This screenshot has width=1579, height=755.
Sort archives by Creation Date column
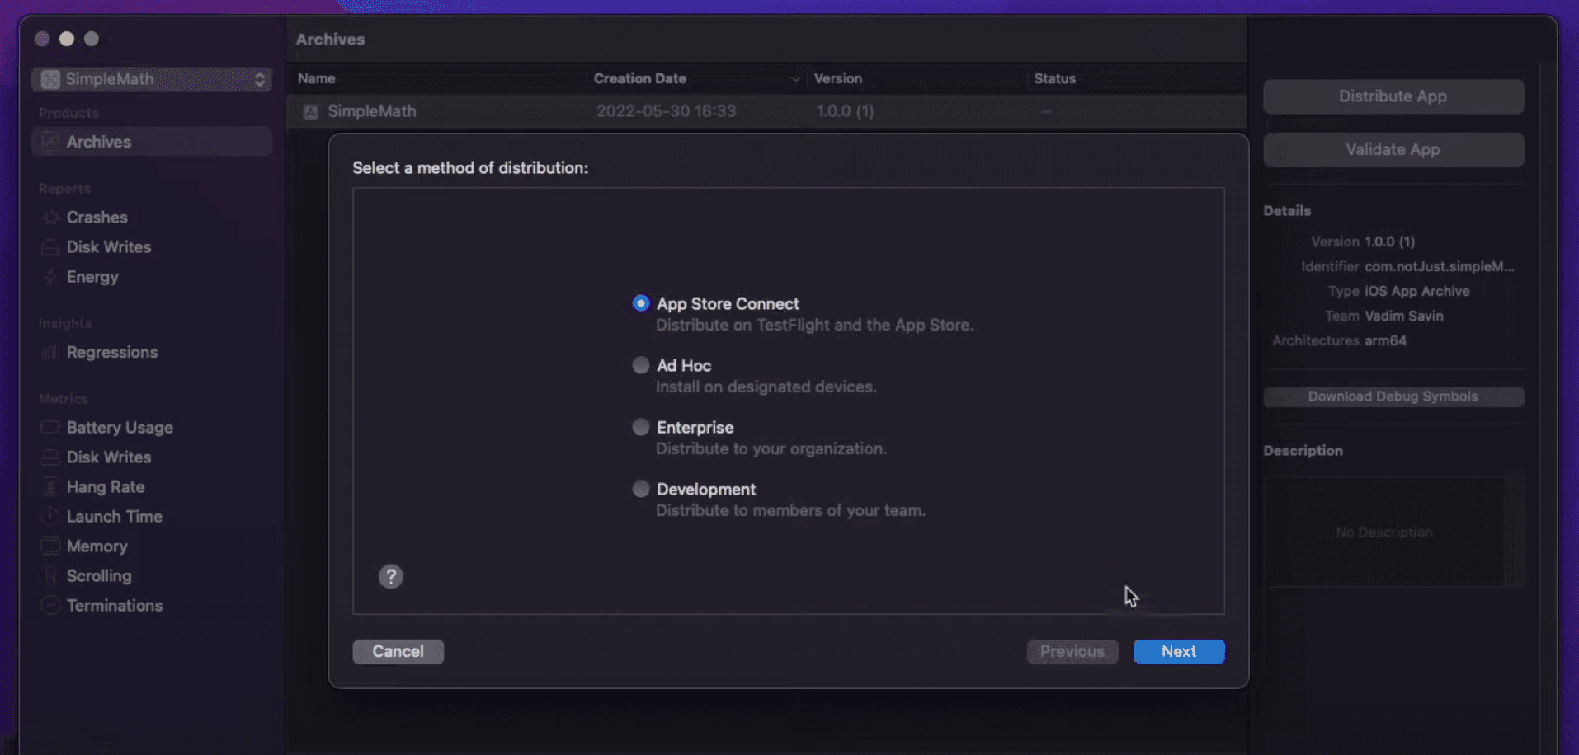[x=640, y=78]
